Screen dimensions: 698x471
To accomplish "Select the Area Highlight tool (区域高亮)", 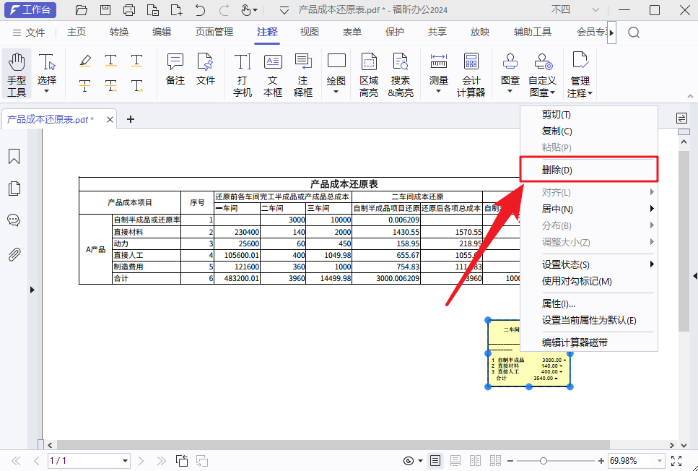I will [369, 71].
